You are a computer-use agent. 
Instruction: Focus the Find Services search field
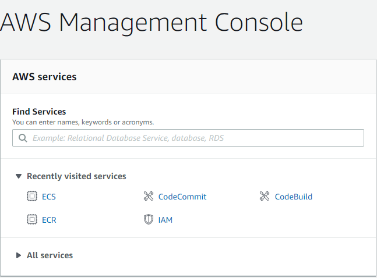(188, 138)
